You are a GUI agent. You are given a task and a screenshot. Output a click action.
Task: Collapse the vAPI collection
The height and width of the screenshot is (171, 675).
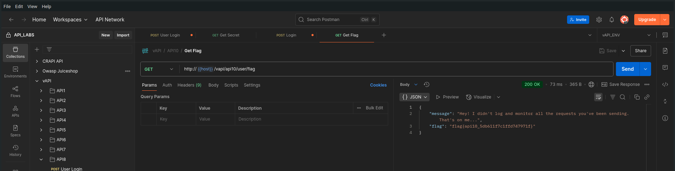(37, 81)
